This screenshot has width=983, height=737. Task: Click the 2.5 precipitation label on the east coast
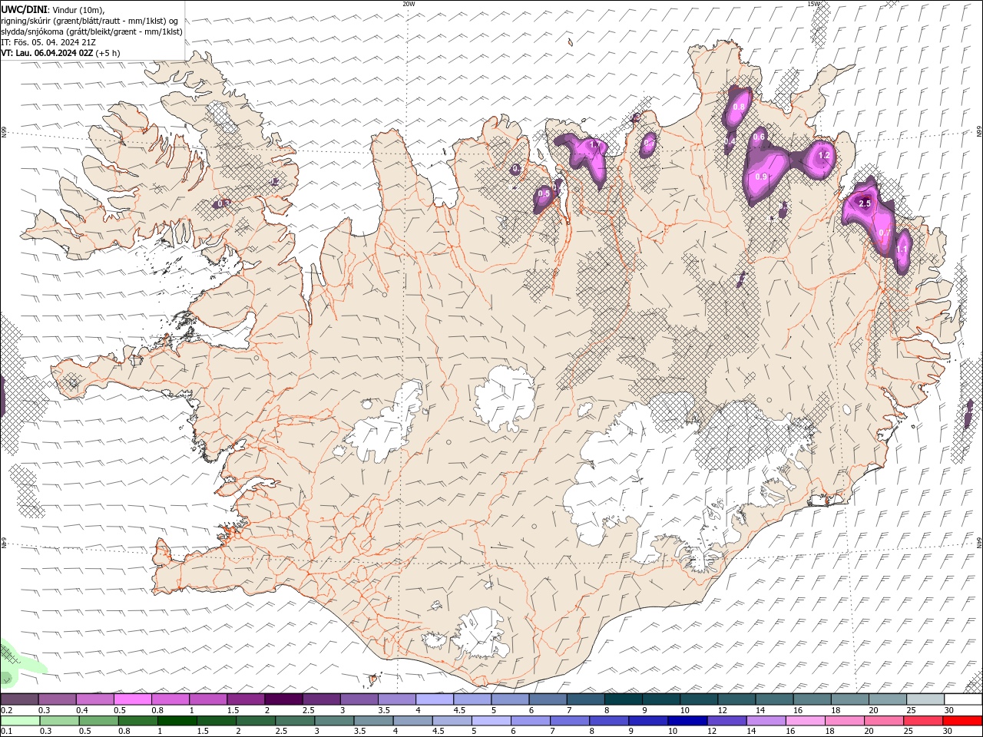pyautogui.click(x=865, y=203)
